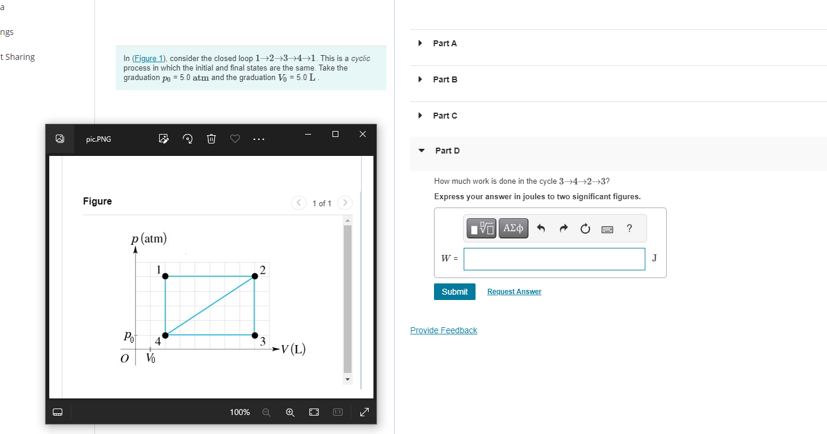Click inside the W answer input field
The width and height of the screenshot is (827, 434).
pyautogui.click(x=553, y=259)
